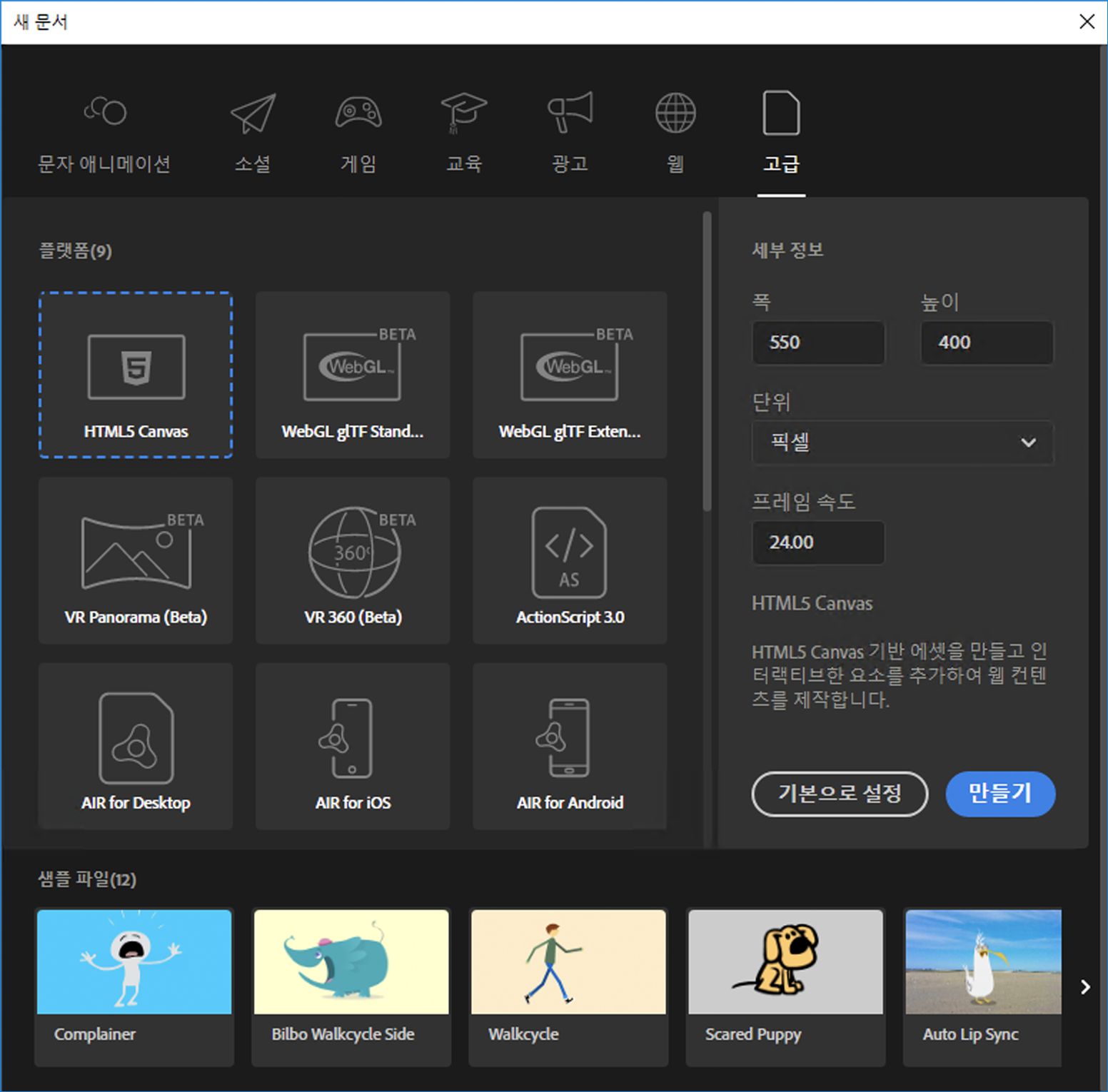Choose the VR 360 (Beta) platform
The height and width of the screenshot is (1092, 1108).
(353, 560)
